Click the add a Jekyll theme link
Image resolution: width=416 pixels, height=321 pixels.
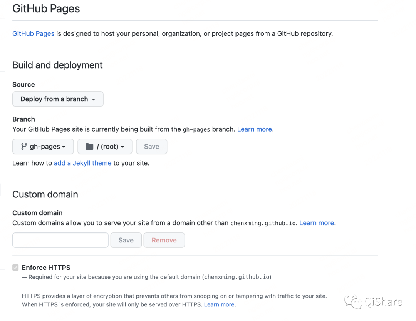pos(82,163)
